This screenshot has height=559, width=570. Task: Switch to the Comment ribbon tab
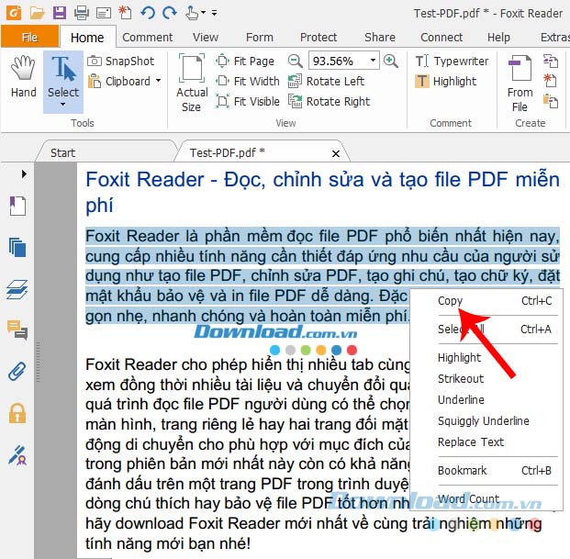147,37
